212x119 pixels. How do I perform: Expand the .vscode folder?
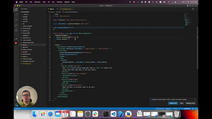coord(25,19)
